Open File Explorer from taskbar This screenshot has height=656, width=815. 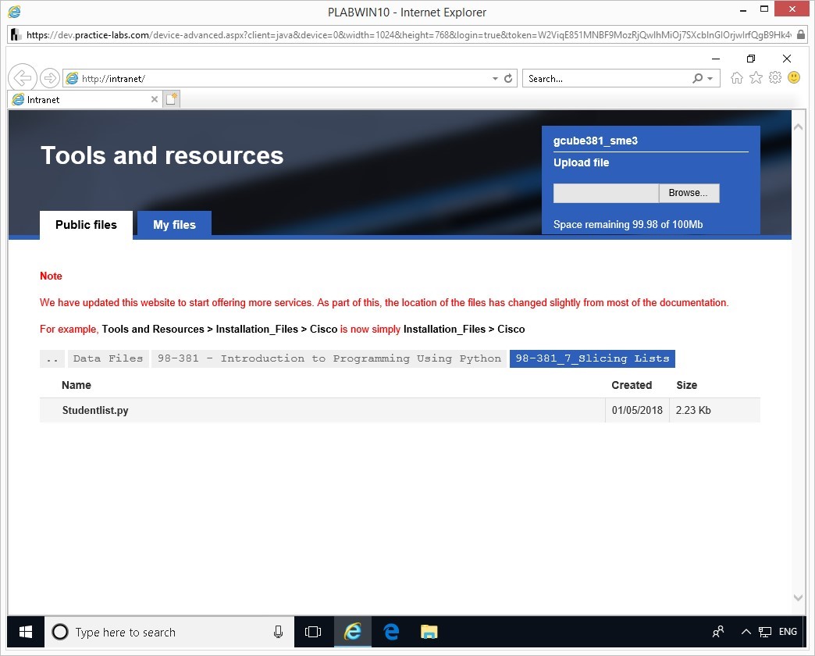429,632
